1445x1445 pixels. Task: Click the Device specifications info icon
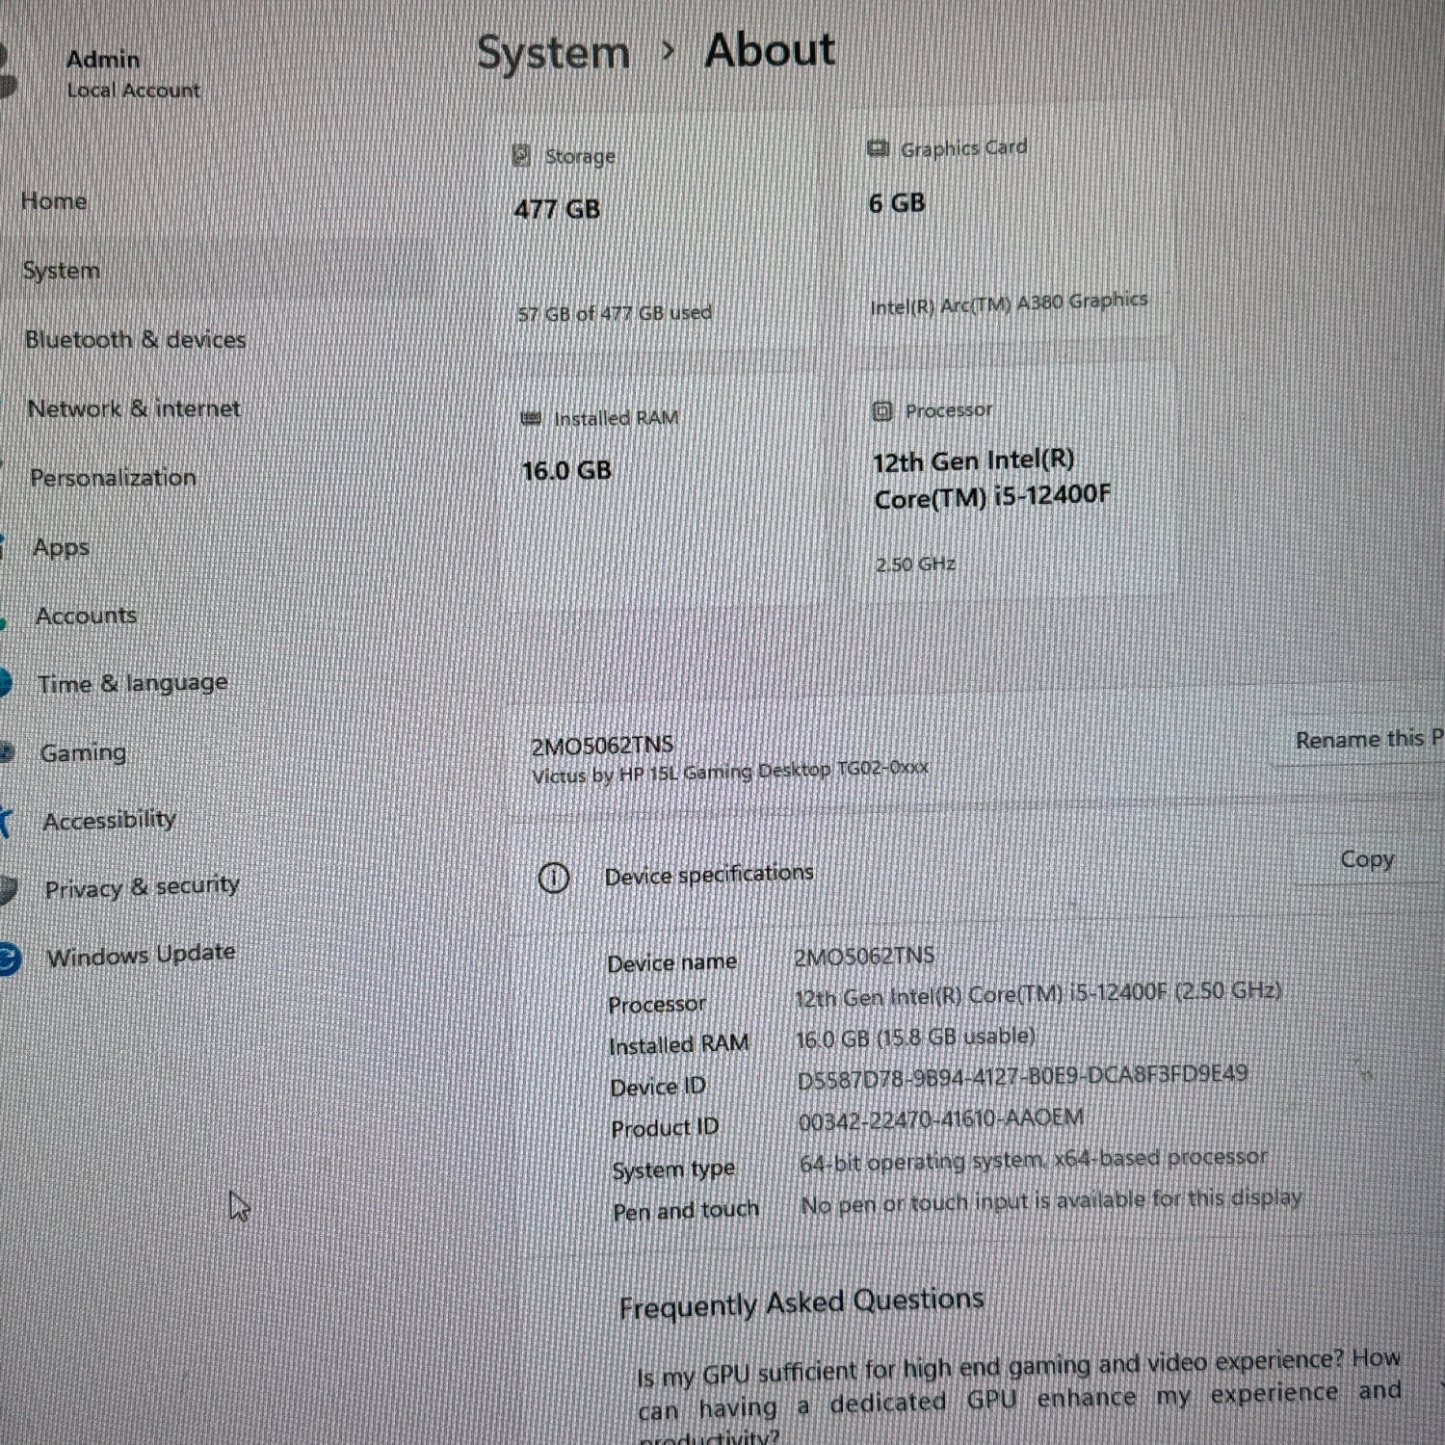pos(553,878)
